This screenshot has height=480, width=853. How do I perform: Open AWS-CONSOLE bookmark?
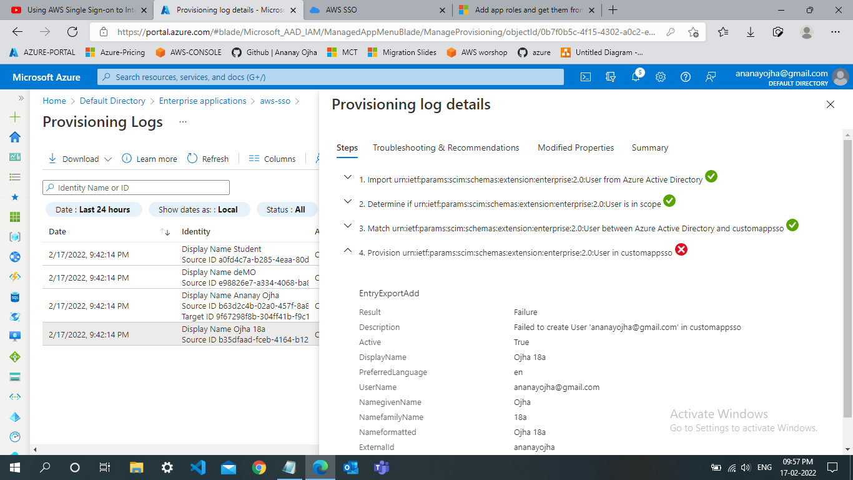coord(189,52)
